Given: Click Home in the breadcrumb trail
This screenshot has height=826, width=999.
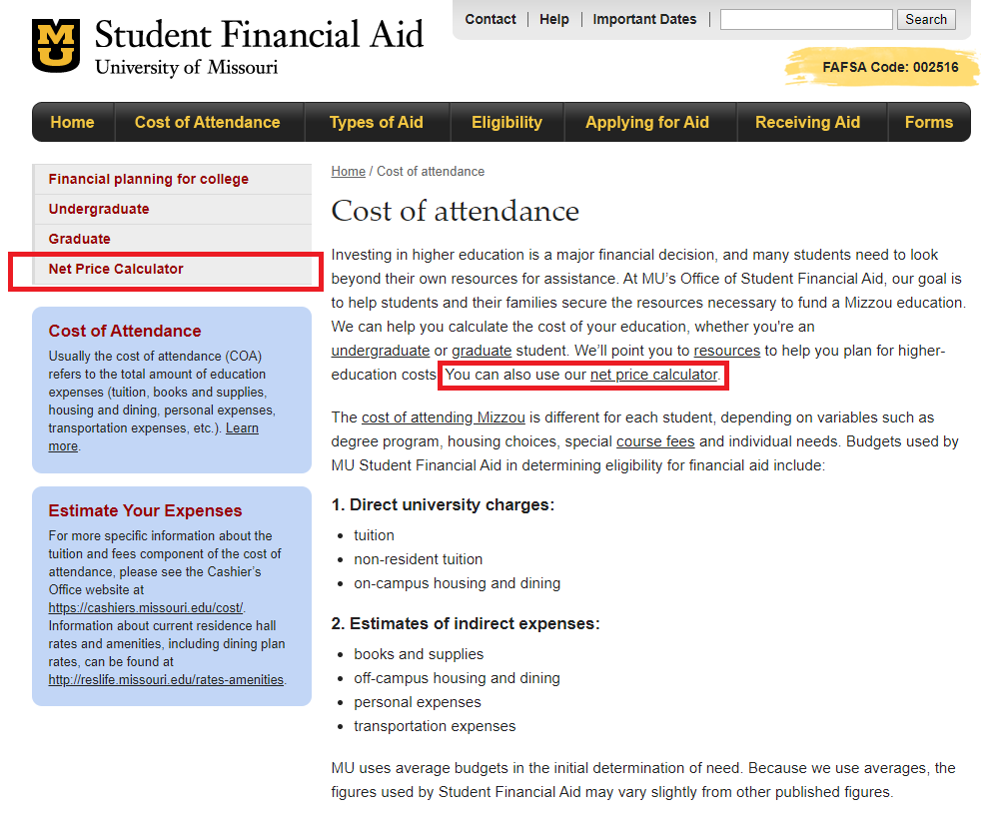Looking at the screenshot, I should (x=348, y=171).
